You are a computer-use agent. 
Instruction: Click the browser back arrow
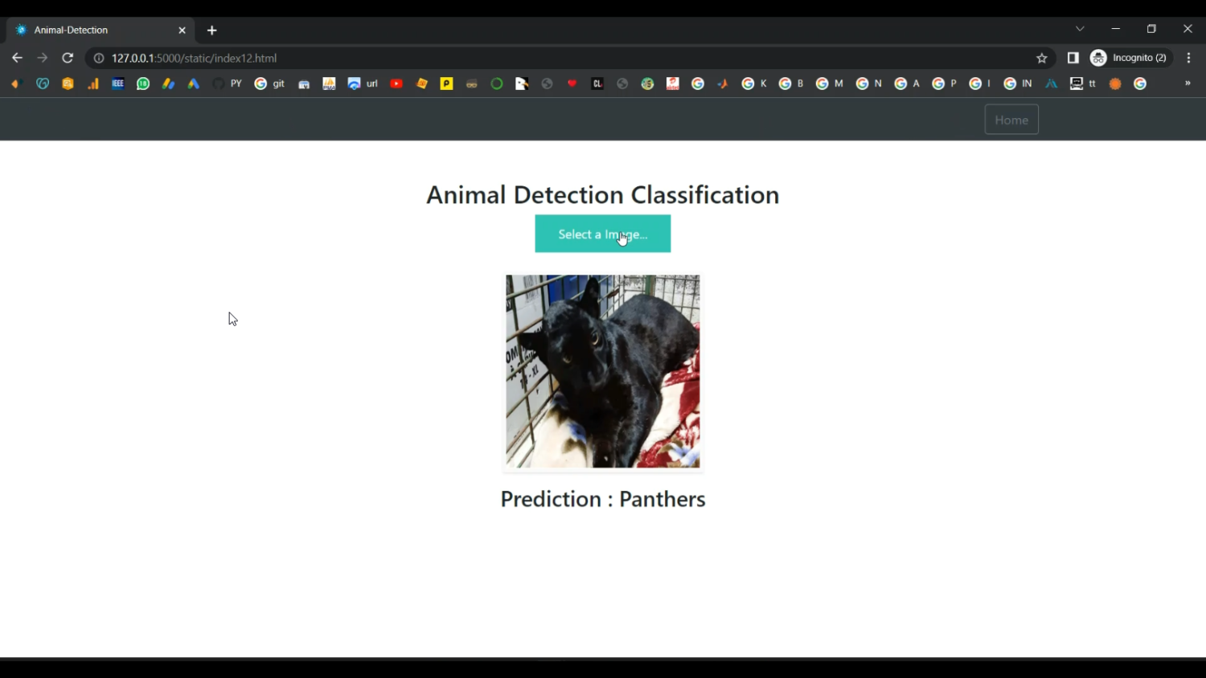[x=17, y=58]
